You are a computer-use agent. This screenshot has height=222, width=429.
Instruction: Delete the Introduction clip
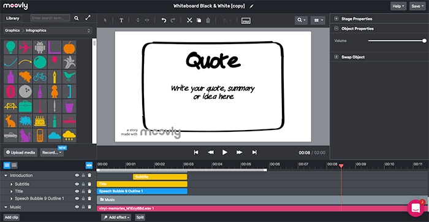[x=89, y=175]
